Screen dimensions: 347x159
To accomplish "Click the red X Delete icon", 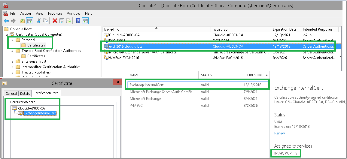I will point(55,21).
